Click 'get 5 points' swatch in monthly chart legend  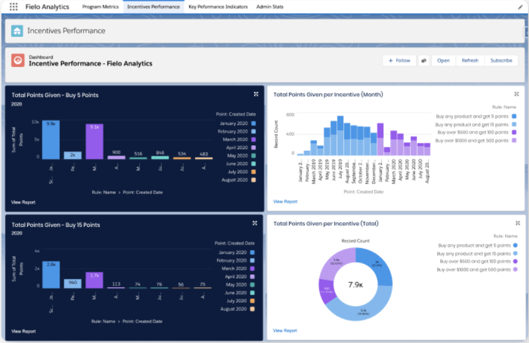tap(514, 117)
